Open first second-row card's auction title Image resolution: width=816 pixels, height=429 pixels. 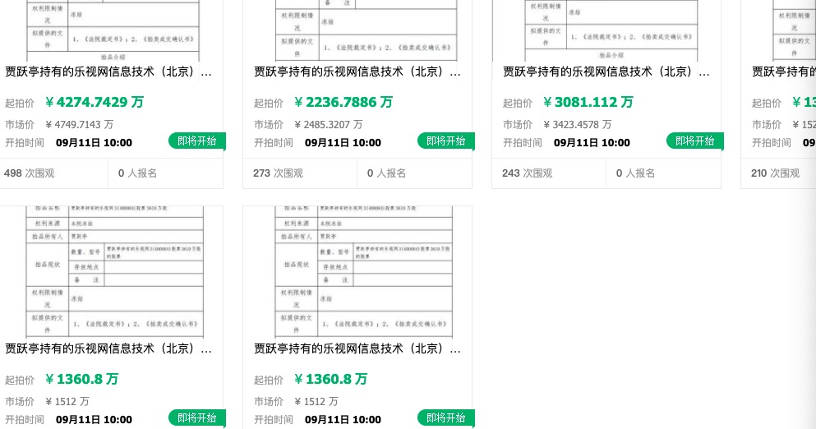click(108, 348)
